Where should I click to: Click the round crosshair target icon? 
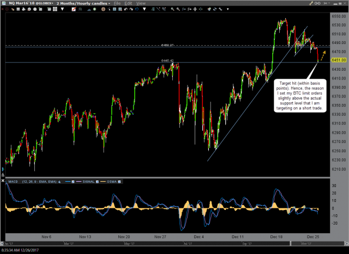click(x=103, y=9)
